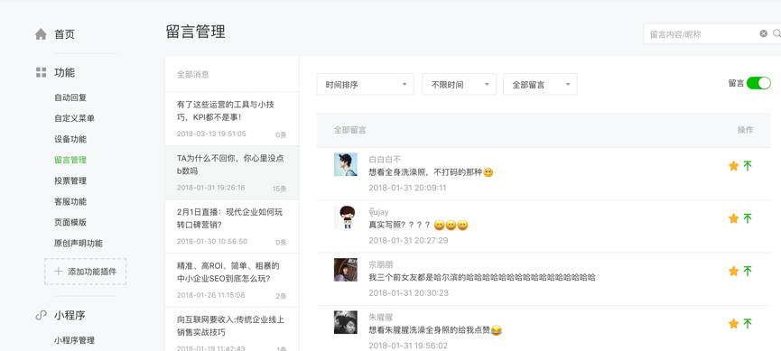Open 原创声明功能 in the sidebar
The image size is (781, 351).
pos(79,244)
